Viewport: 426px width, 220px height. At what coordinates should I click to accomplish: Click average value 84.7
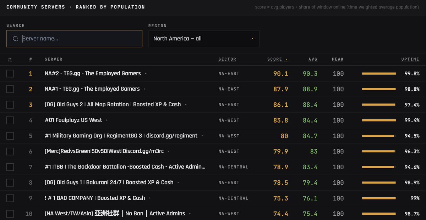[x=310, y=136]
